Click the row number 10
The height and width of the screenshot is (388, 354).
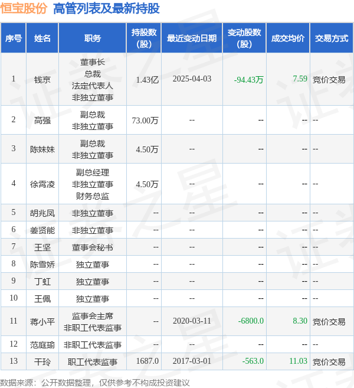pos(14,298)
